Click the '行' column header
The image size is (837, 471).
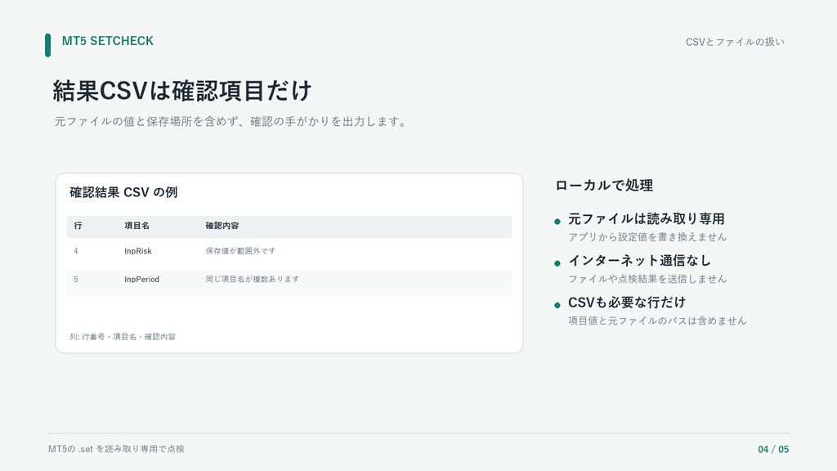tap(78, 226)
